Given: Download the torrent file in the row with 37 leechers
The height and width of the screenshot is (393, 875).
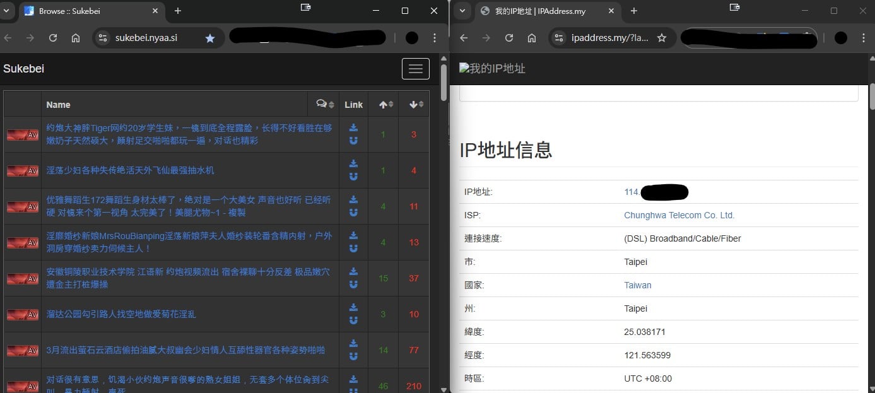Looking at the screenshot, I should pos(353,271).
